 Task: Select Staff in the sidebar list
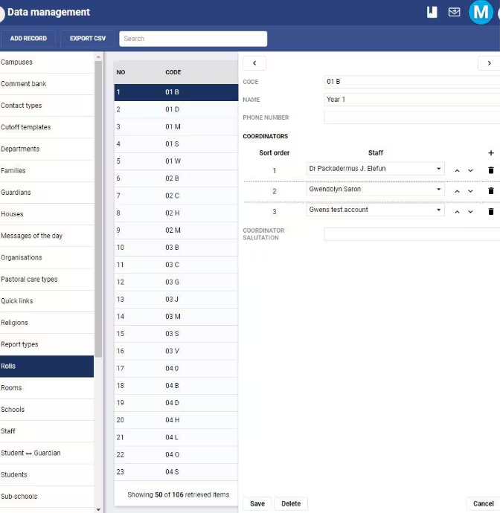pos(47,431)
